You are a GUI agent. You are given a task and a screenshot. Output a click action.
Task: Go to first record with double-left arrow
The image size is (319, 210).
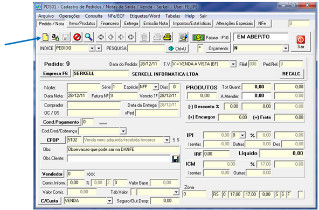[x=101, y=37]
